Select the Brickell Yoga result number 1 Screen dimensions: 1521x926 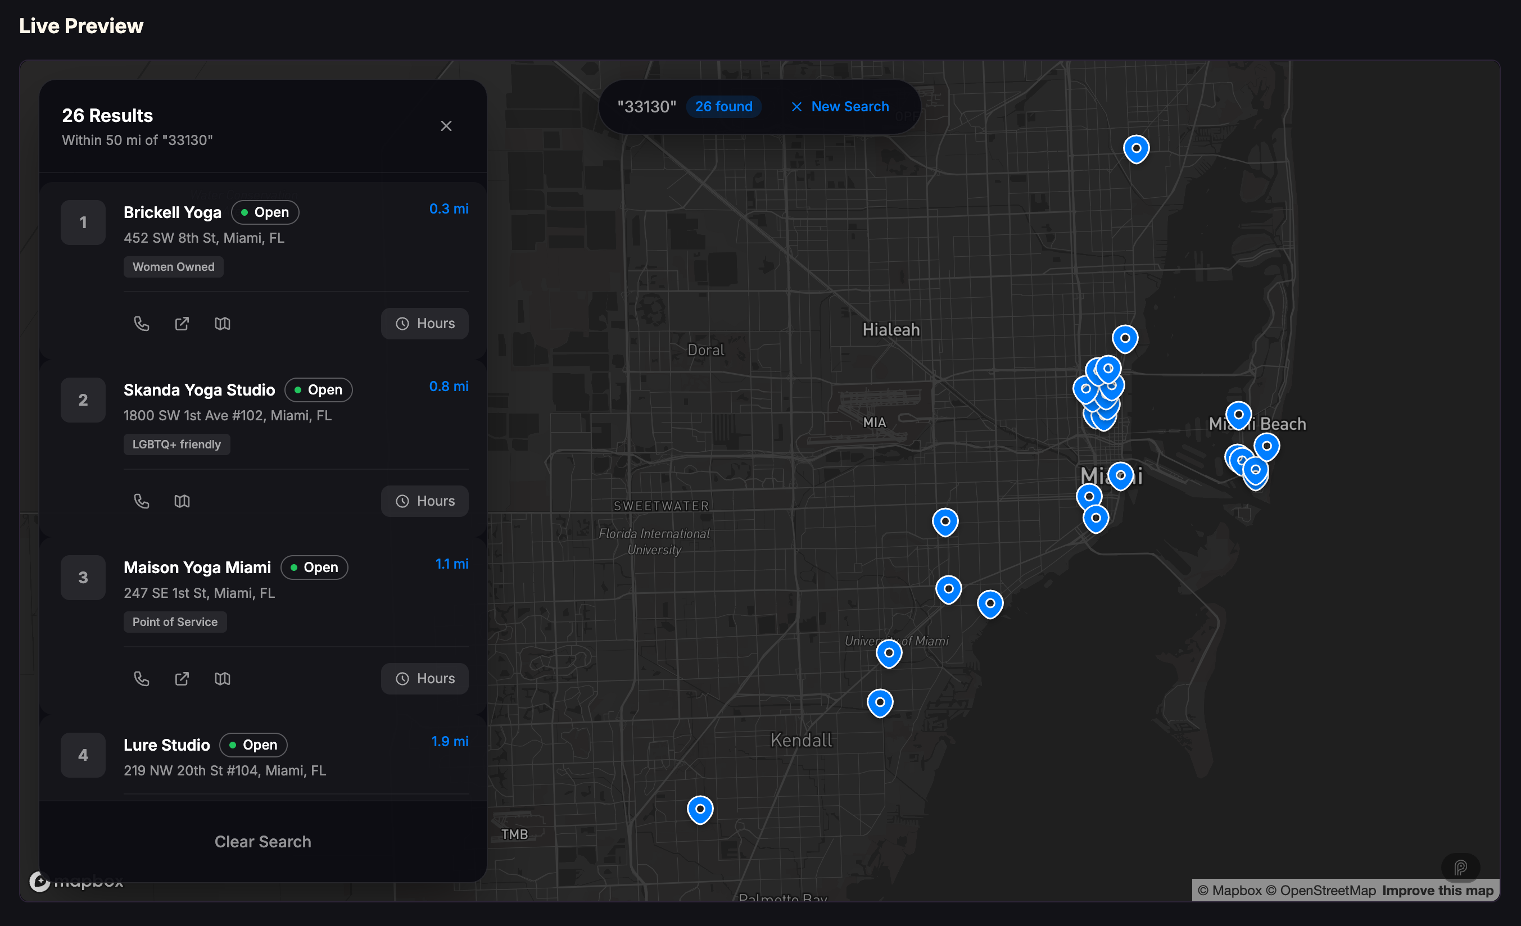click(83, 223)
